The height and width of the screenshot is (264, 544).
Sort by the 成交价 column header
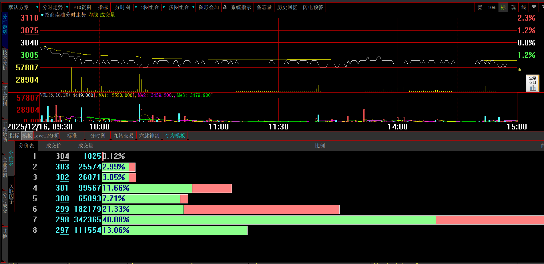click(x=54, y=146)
